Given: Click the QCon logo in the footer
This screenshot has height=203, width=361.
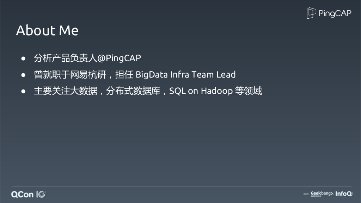Looking at the screenshot, I should 22,194.
